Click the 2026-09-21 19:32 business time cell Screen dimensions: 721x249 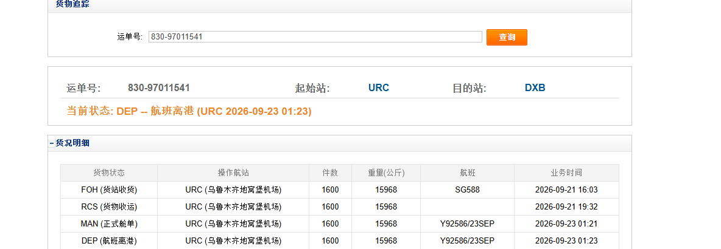click(x=566, y=207)
